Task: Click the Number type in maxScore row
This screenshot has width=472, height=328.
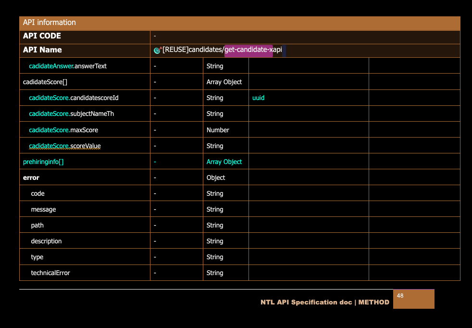Action: [x=218, y=130]
